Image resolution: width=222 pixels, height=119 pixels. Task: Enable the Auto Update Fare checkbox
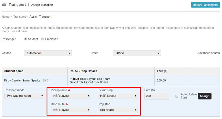177,96
